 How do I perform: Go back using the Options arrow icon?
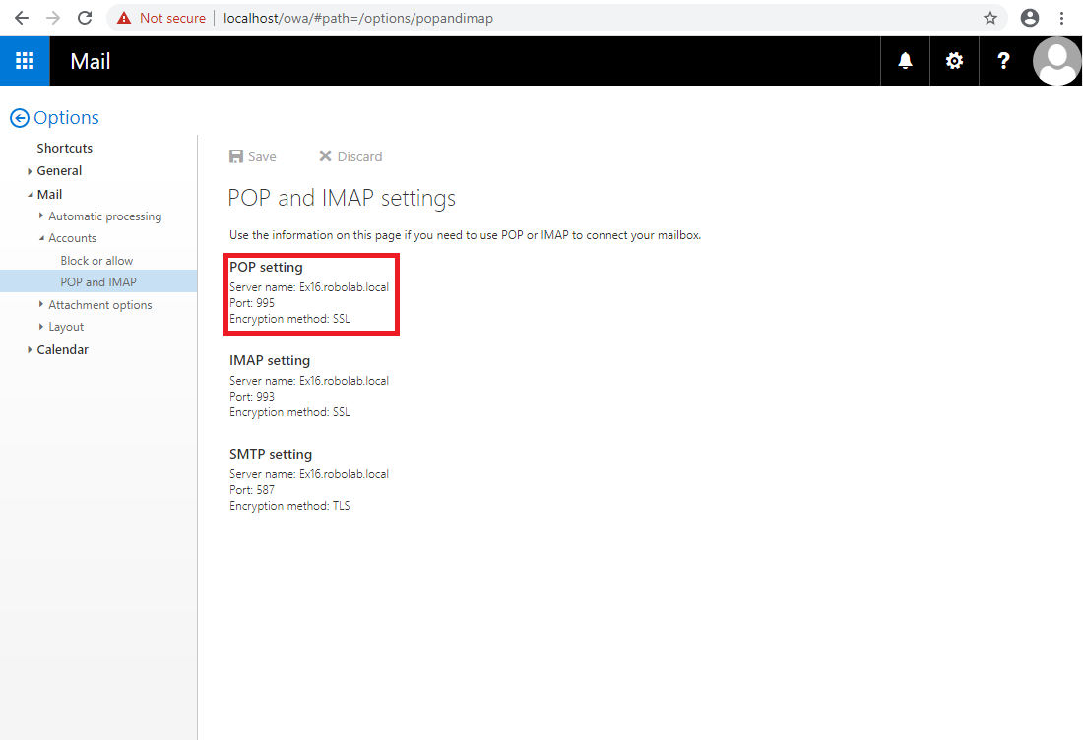[19, 117]
